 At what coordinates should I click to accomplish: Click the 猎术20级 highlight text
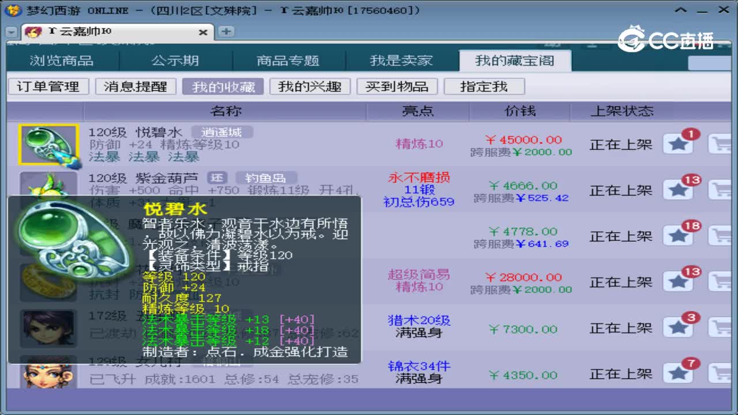(419, 320)
